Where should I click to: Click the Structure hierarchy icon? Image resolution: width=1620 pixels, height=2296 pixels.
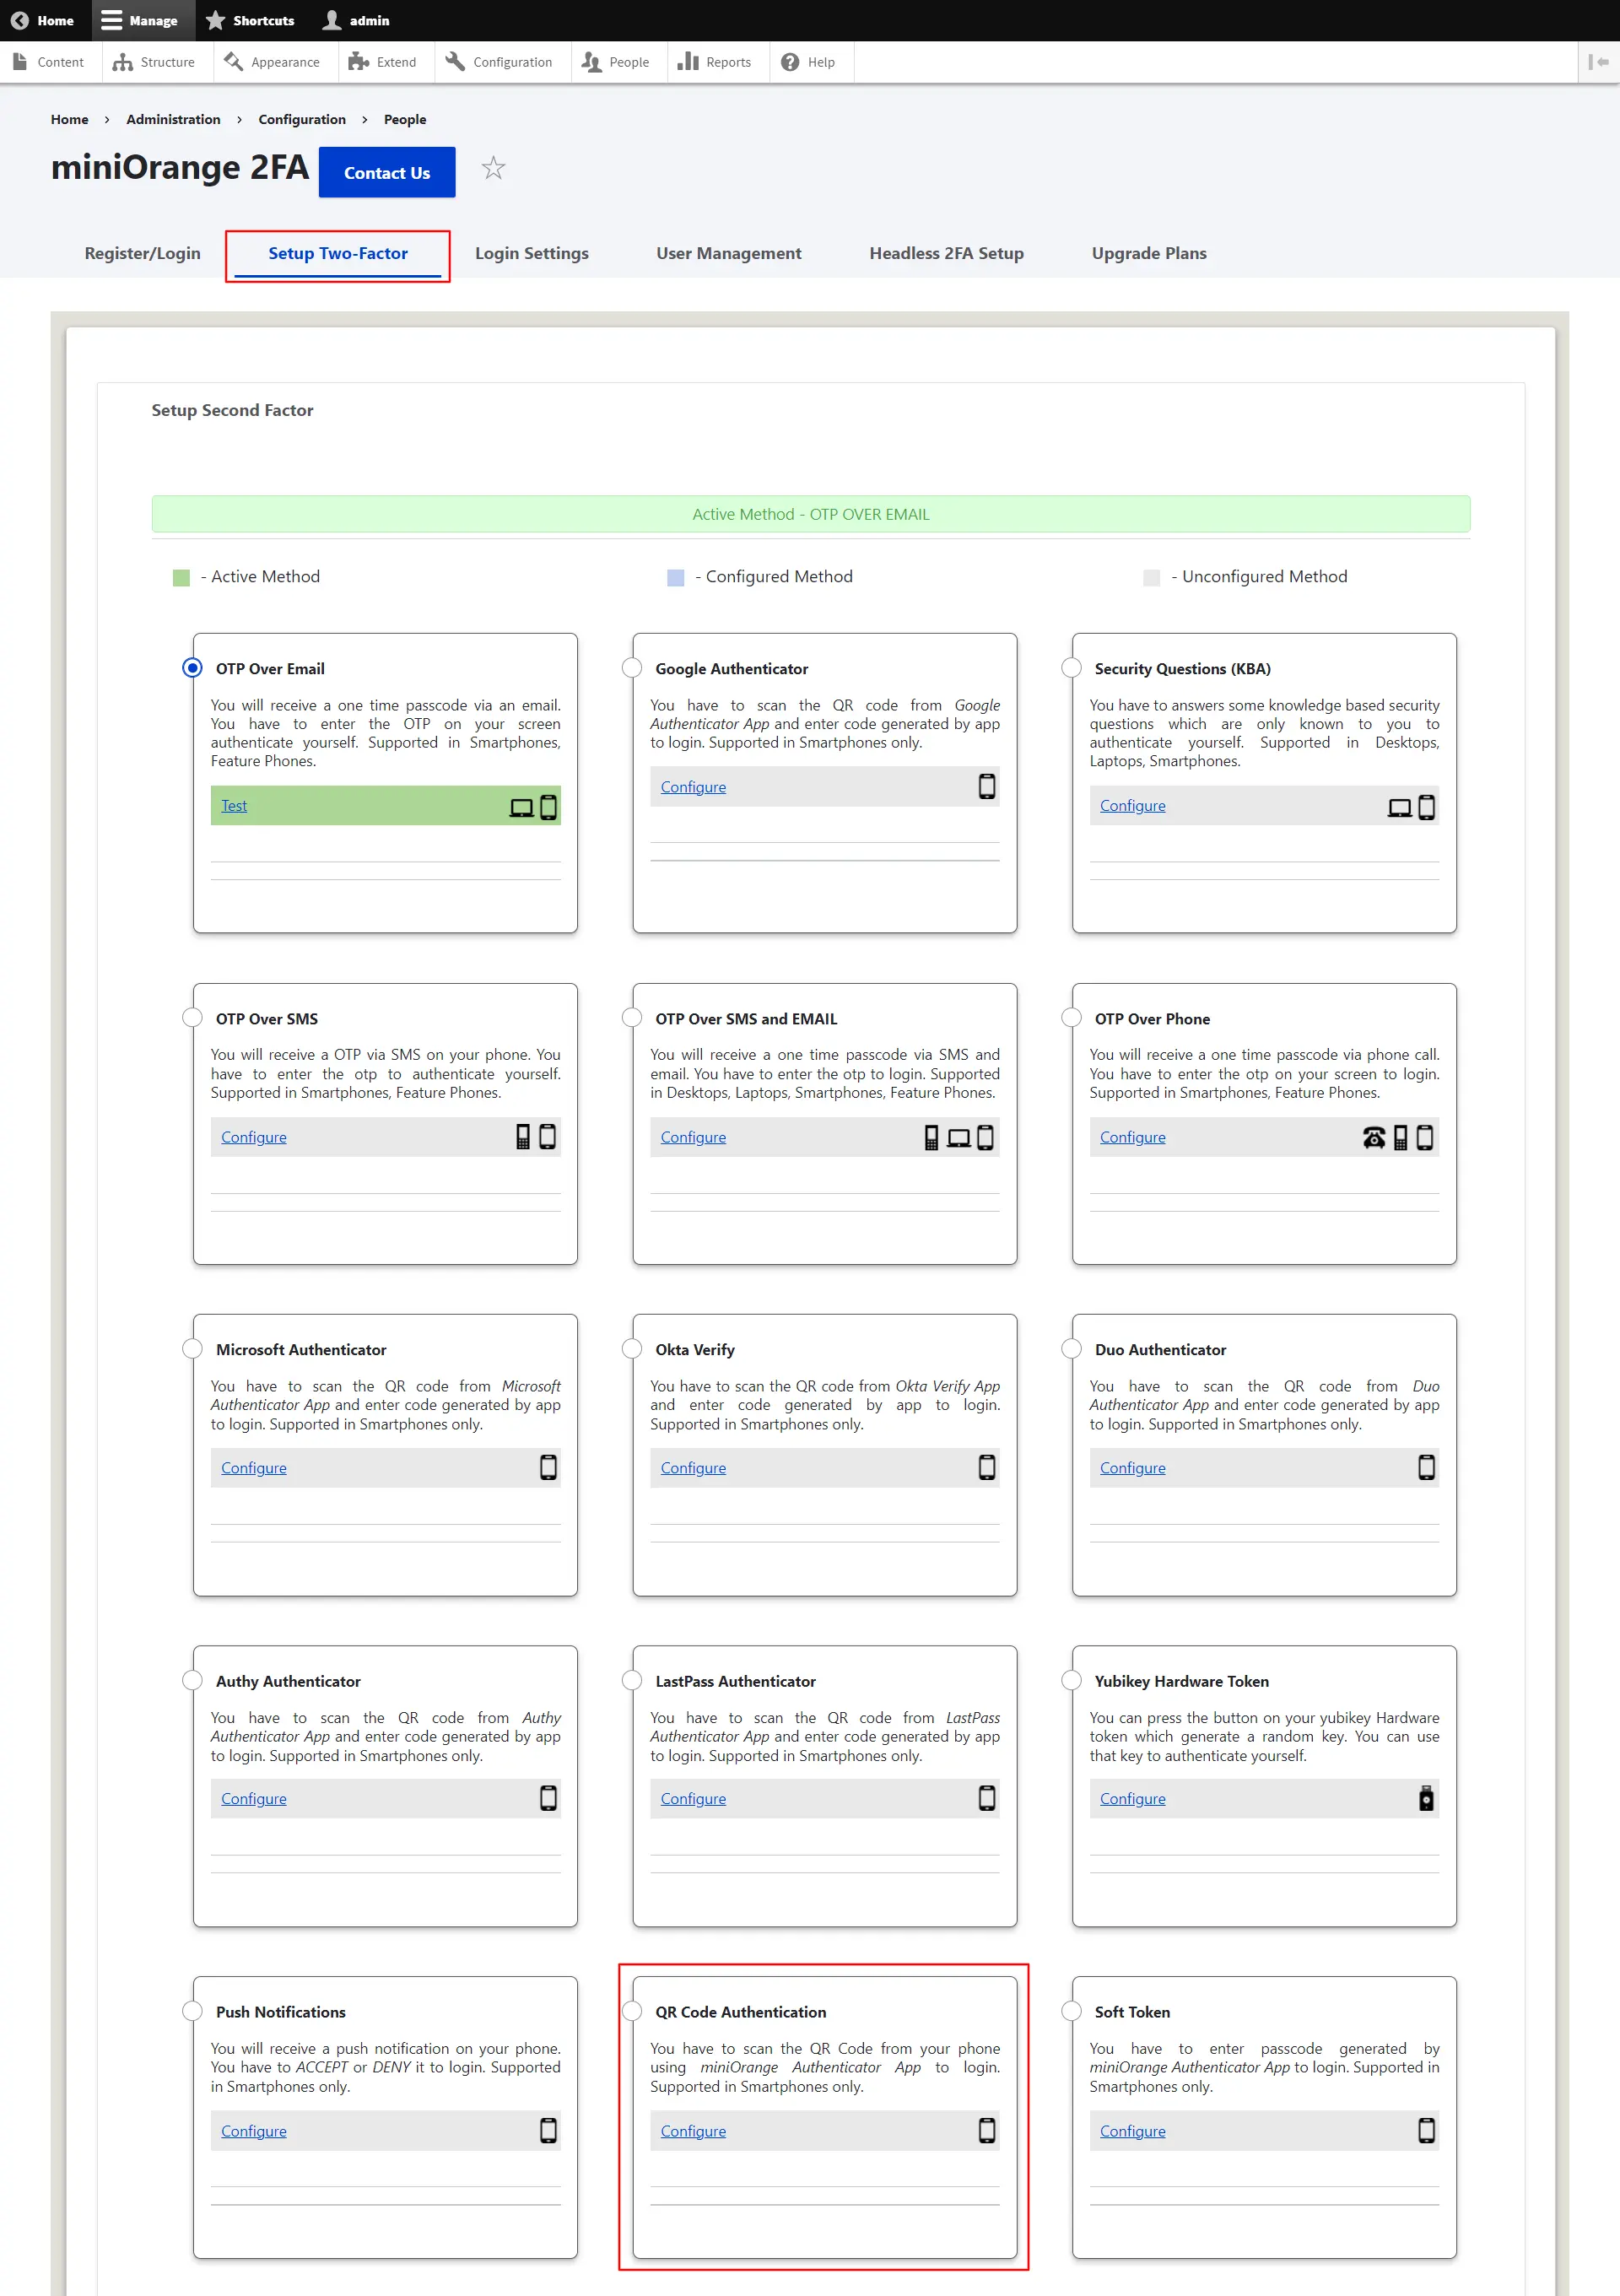point(123,62)
